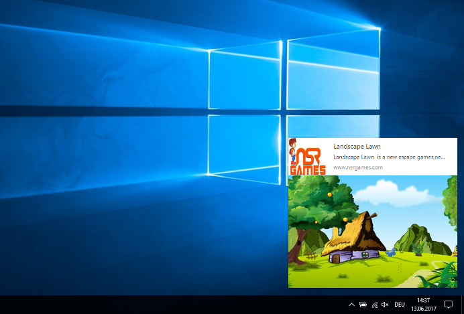
Task: Click the notification description about escape games
Action: pyautogui.click(x=389, y=157)
